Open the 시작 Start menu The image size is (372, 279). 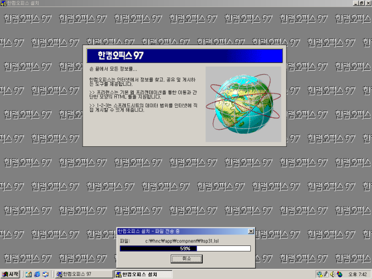click(x=10, y=274)
